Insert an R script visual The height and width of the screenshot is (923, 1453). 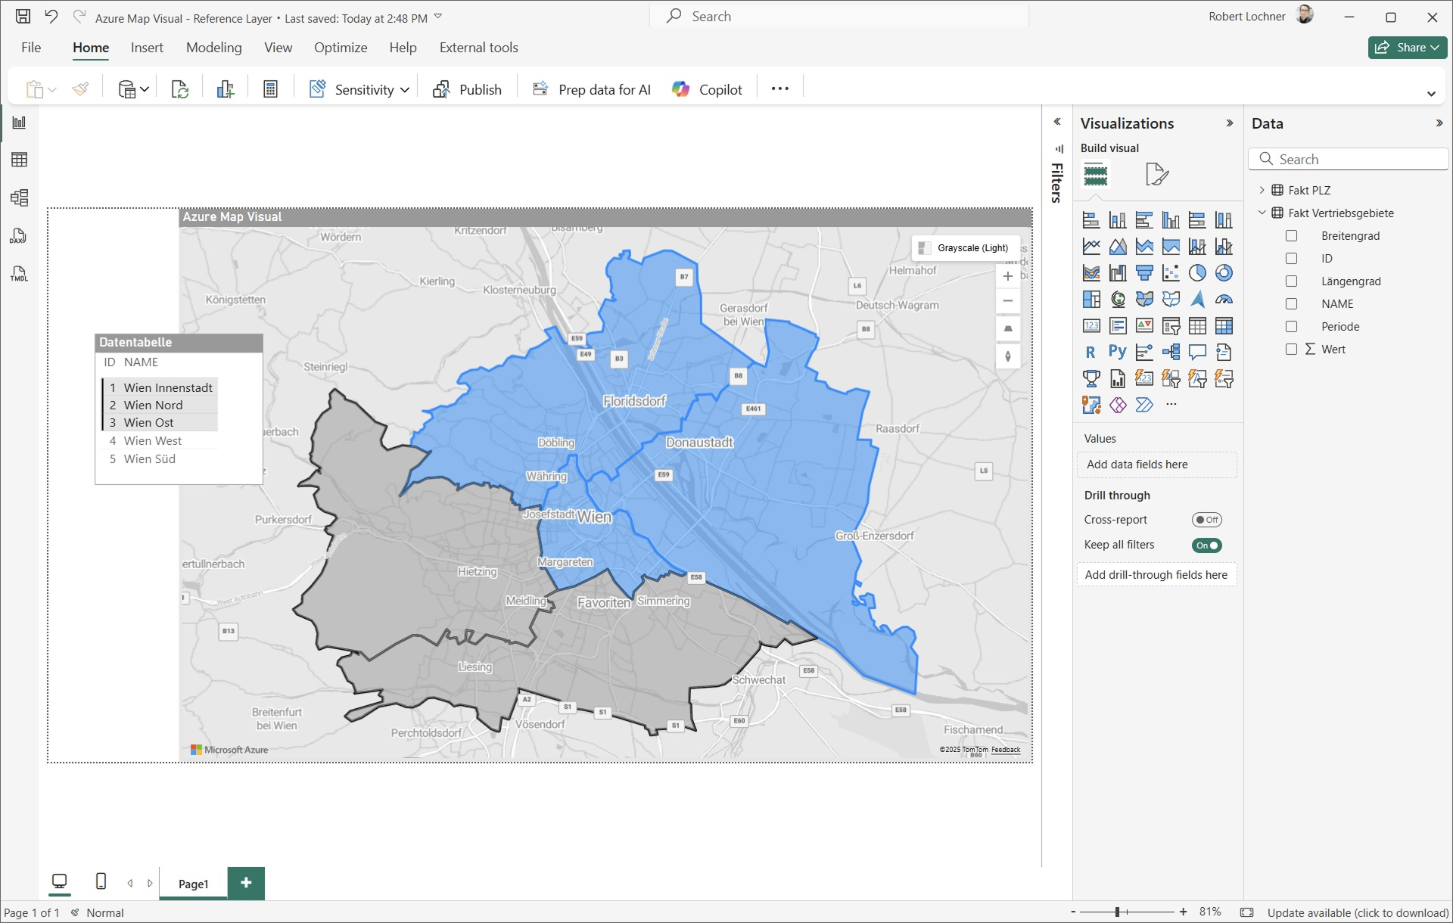[1090, 352]
